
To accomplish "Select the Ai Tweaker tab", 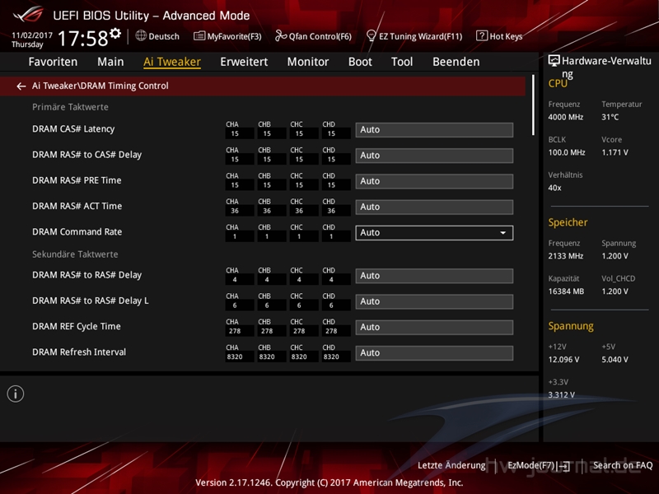I will click(x=172, y=62).
